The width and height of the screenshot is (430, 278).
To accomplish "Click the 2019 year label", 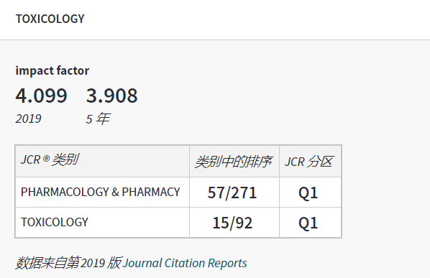I will [28, 119].
